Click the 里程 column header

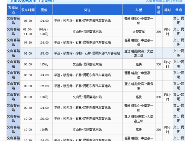pos(159,10)
